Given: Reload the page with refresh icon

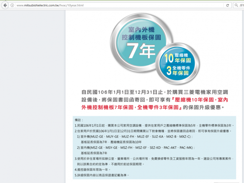Looking at the screenshot, I should point(227,5).
